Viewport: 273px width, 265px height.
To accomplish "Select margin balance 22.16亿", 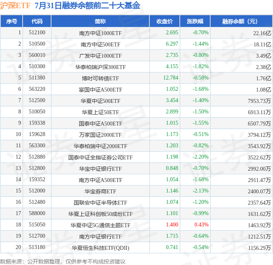I will (x=262, y=33).
